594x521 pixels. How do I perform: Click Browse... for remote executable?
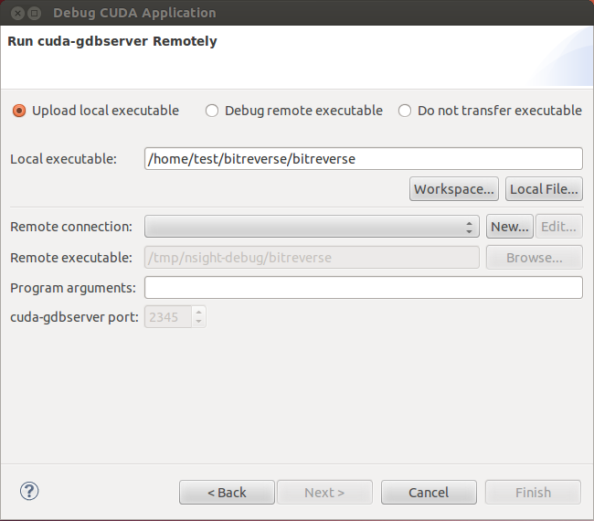click(x=534, y=258)
